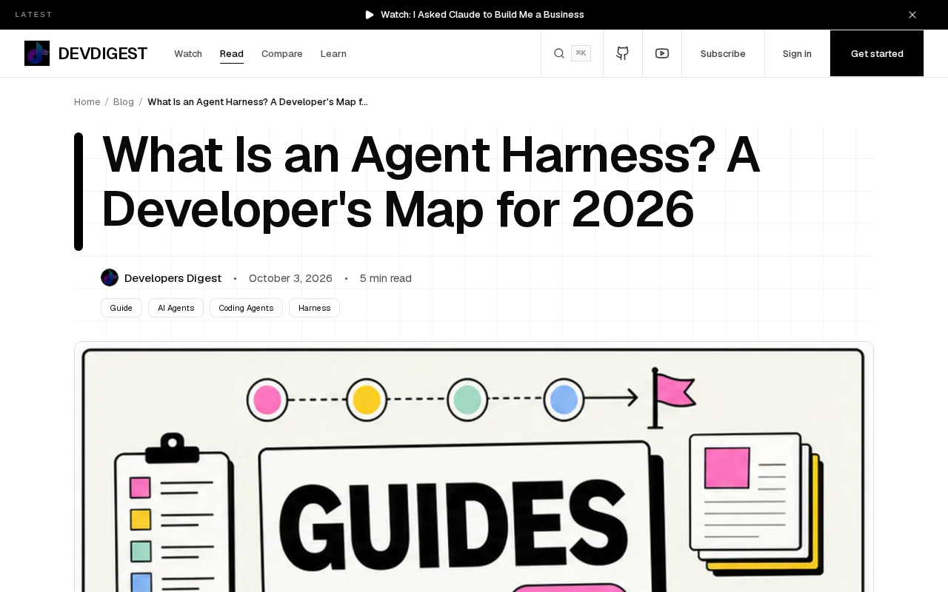The height and width of the screenshot is (592, 948).
Task: Open the YouTube icon link
Action: pyautogui.click(x=662, y=53)
